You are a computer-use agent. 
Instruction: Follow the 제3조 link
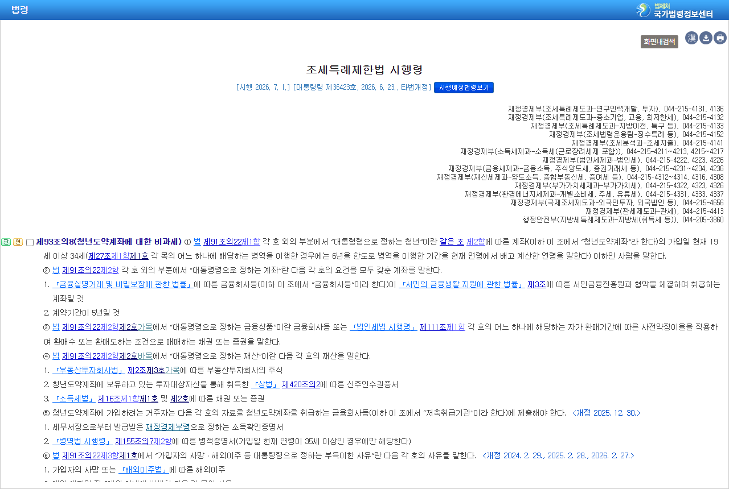click(x=536, y=284)
